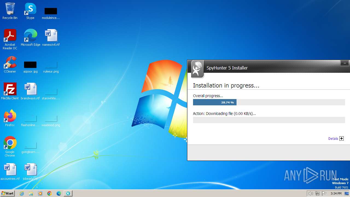Select jobearly.rtf document icon
Screen dimensions: 350x197
30,172
